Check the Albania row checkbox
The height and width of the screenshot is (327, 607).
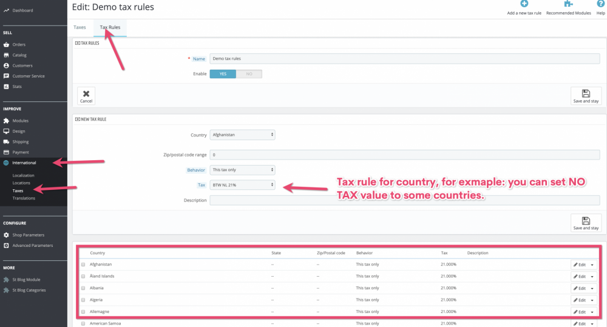(x=83, y=288)
